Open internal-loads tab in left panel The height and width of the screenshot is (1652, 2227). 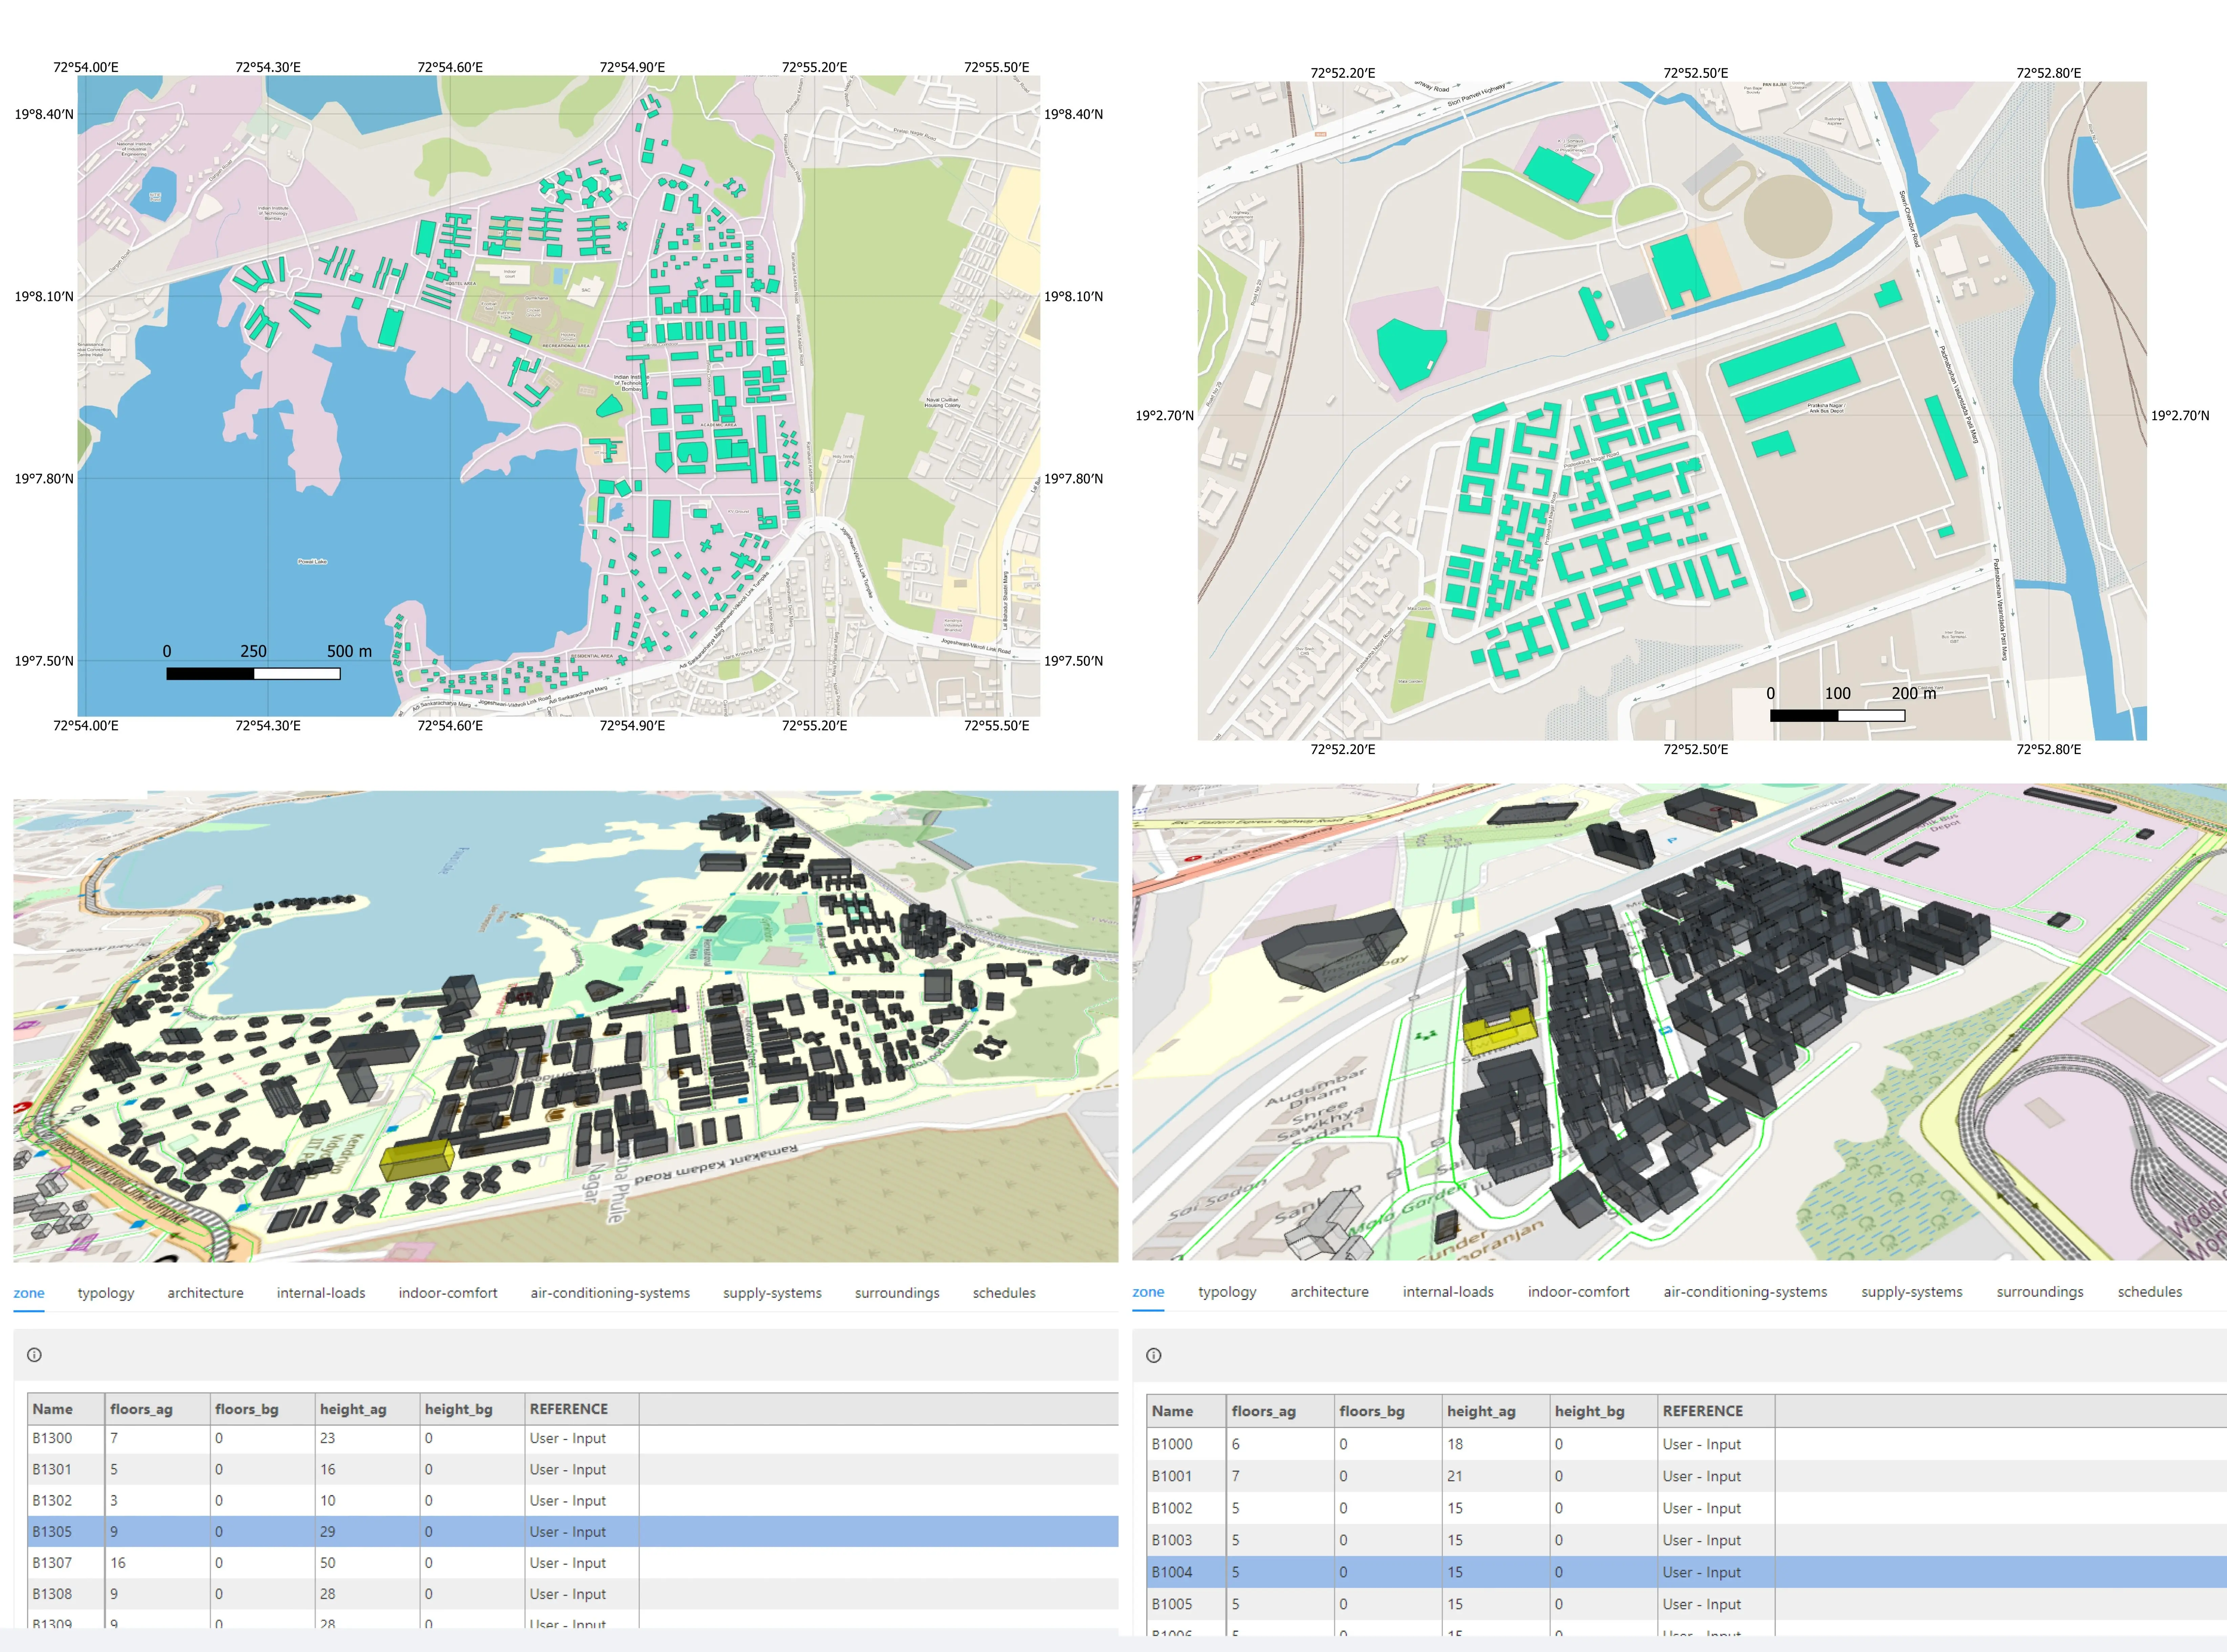pos(321,1293)
